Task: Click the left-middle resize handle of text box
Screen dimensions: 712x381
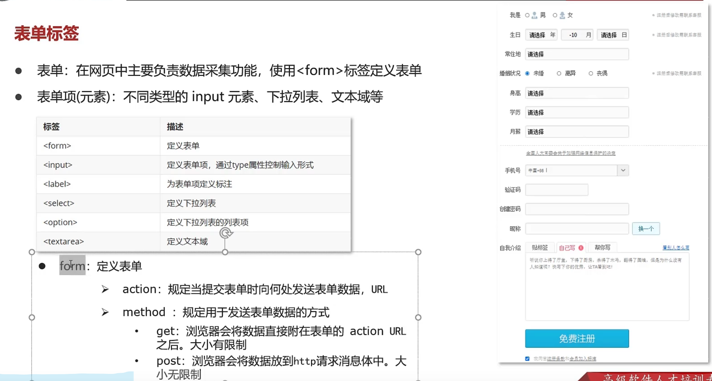Action: [x=32, y=317]
